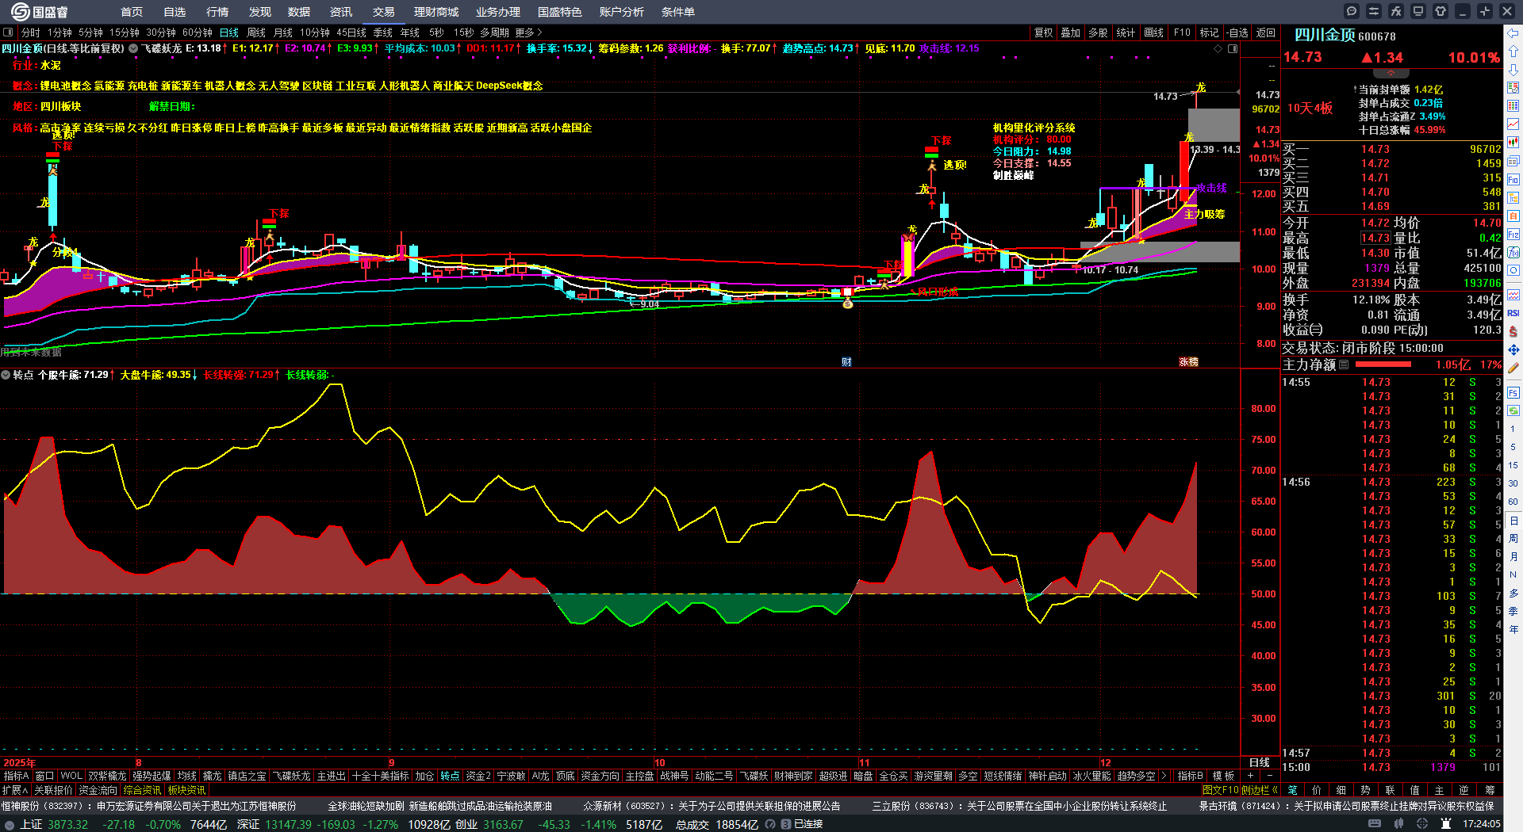Click the 四川金顶 stock name header
Screen dimensions: 1523x832
(x=1325, y=36)
